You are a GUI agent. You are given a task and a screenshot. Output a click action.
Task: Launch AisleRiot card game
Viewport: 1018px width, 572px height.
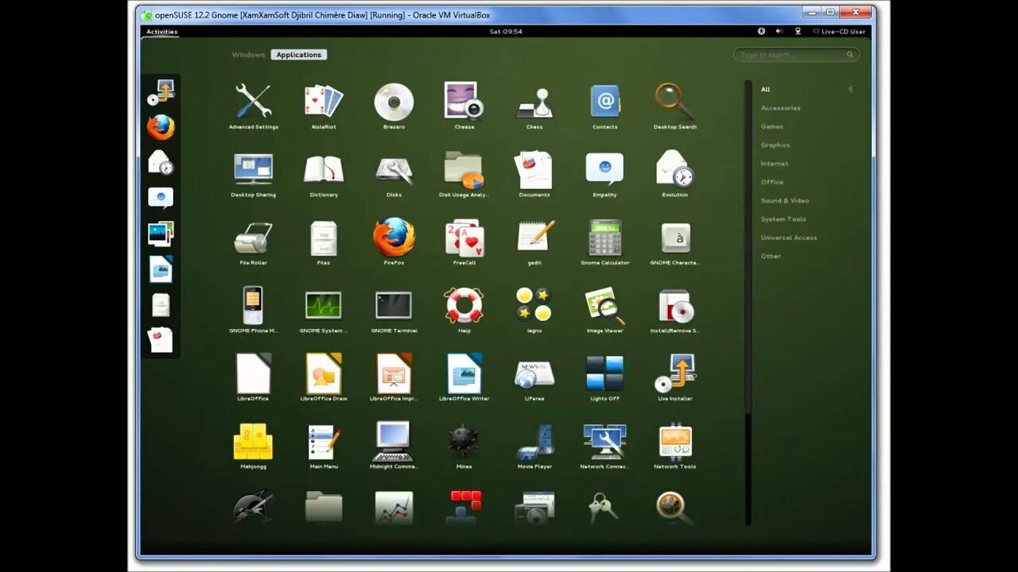[x=324, y=106]
